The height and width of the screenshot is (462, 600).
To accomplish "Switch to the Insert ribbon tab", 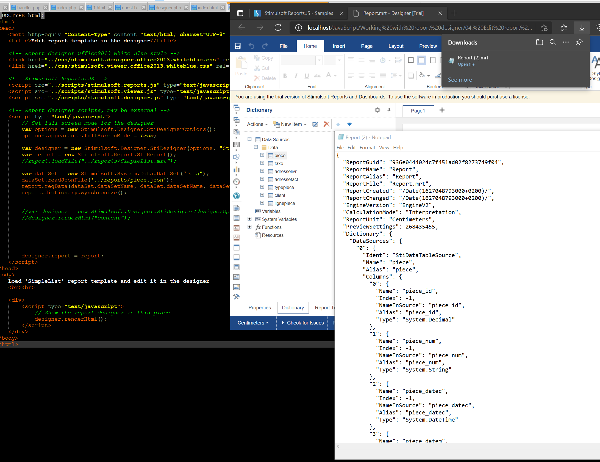I will pyautogui.click(x=339, y=46).
